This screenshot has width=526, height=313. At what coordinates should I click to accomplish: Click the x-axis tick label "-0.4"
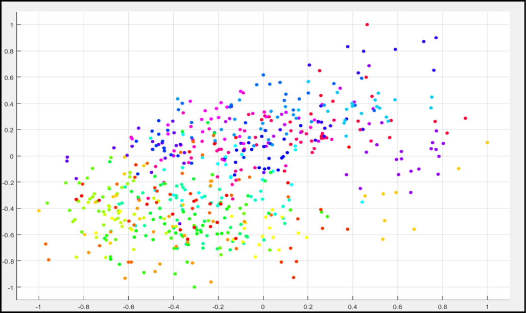[173, 307]
